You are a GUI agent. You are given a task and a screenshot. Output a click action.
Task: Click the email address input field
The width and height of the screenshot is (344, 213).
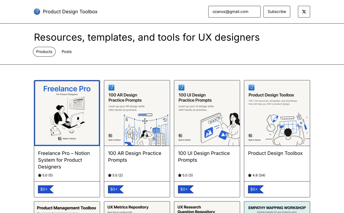pyautogui.click(x=234, y=12)
